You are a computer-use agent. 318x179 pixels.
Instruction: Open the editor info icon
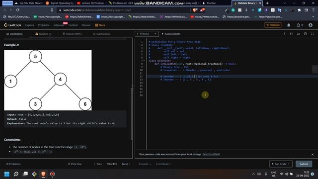284,34
